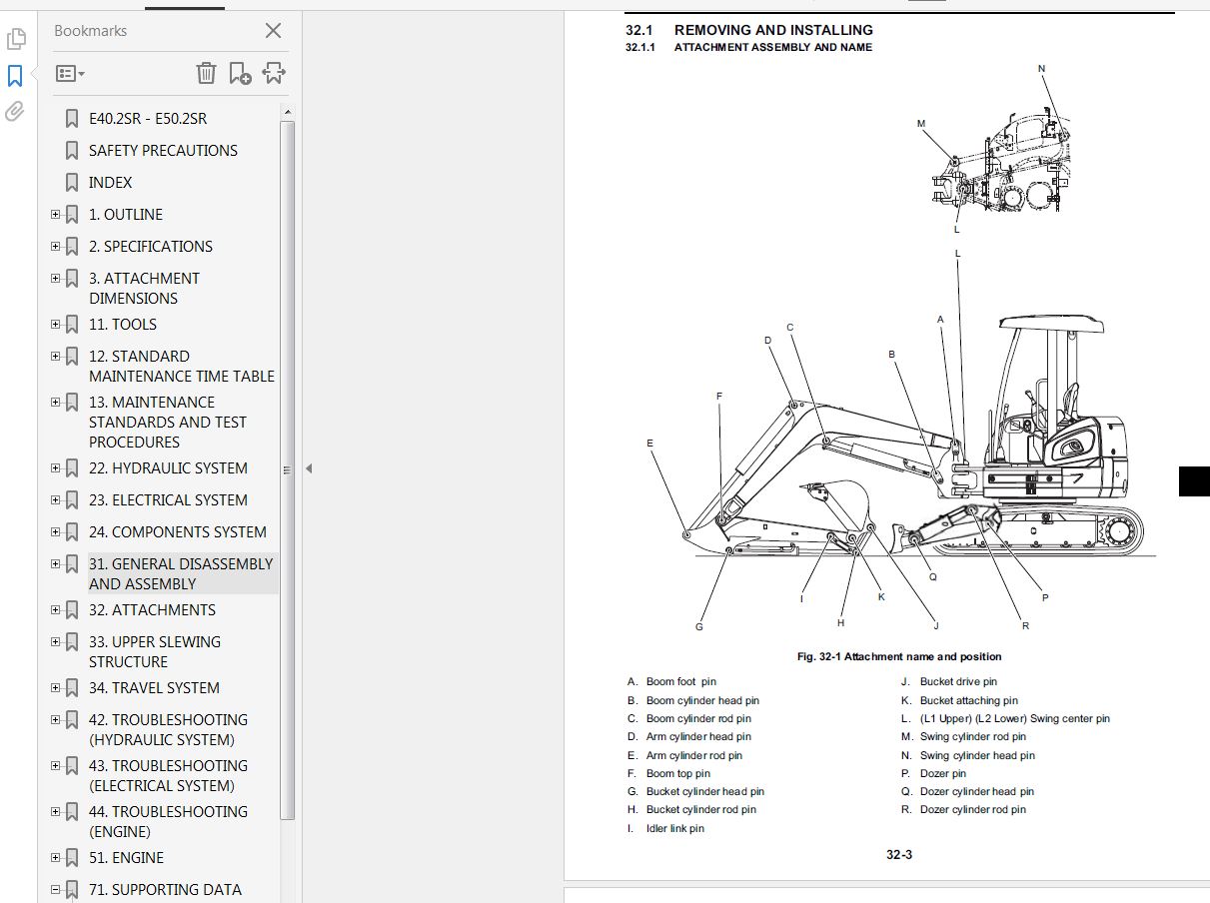
Task: Click bookmark icon beside SAFETY PRECAUTIONS
Action: pyautogui.click(x=72, y=151)
